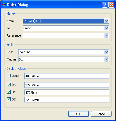
Task: Open the Outline Box dropdown
Action: (x=106, y=59)
